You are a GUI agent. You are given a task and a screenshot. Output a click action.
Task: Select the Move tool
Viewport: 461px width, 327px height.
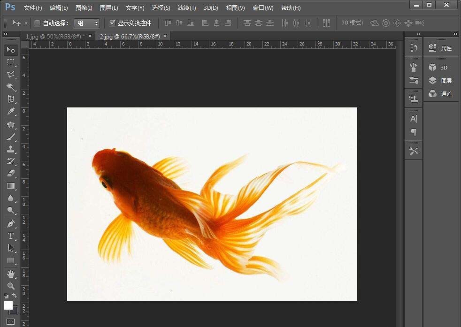(x=10, y=50)
